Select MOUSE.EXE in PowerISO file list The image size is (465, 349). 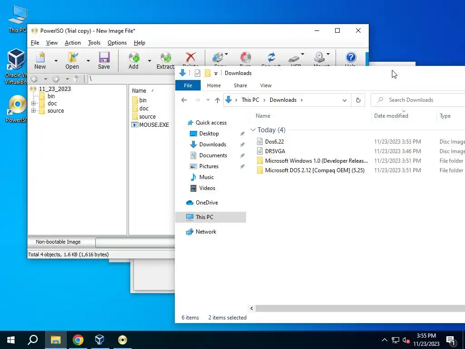(x=150, y=125)
